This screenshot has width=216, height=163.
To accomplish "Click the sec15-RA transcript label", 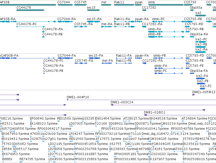I will tap(94, 19).
